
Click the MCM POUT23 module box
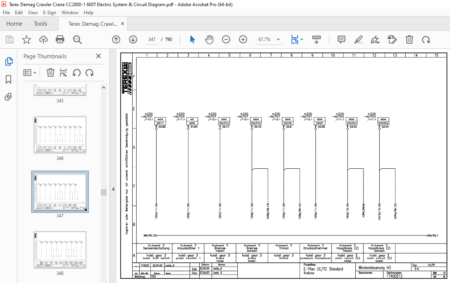[x=383, y=121]
